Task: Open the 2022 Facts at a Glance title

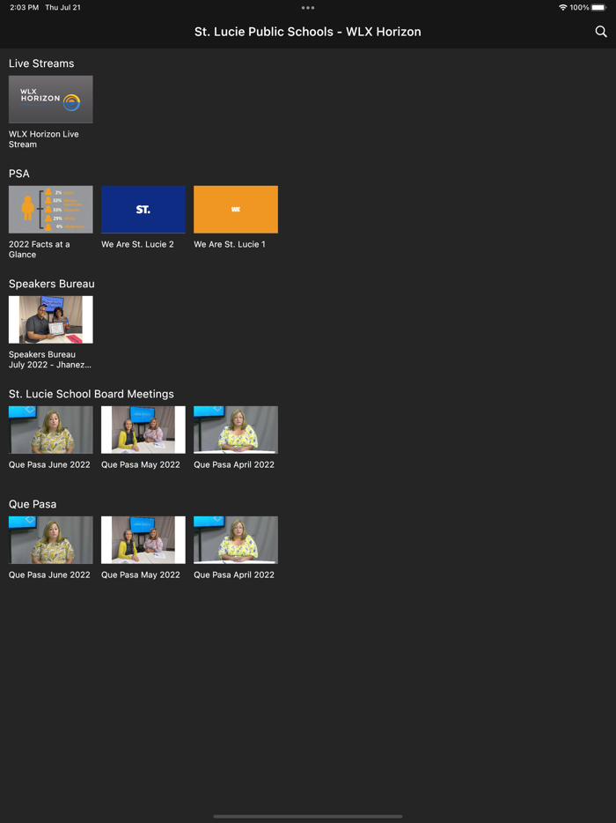Action: (x=40, y=249)
